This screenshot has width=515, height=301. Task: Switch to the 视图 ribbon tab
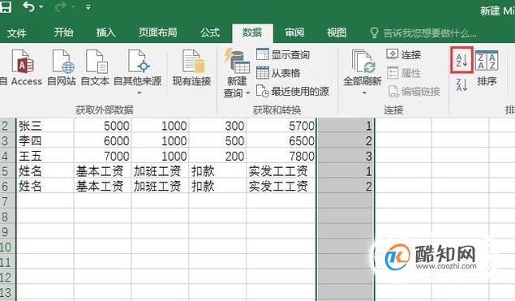tap(337, 32)
